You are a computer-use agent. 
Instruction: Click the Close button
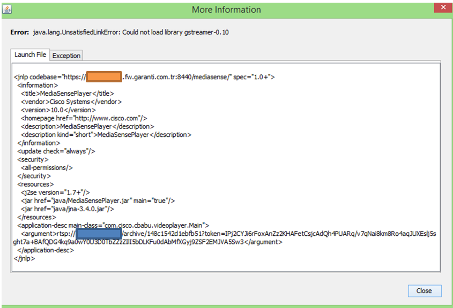click(425, 291)
